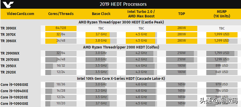Image resolution: width=241 pixels, height=107 pixels.
Task: Click the 4.4 GHz boost cell
Action: click(141, 66)
